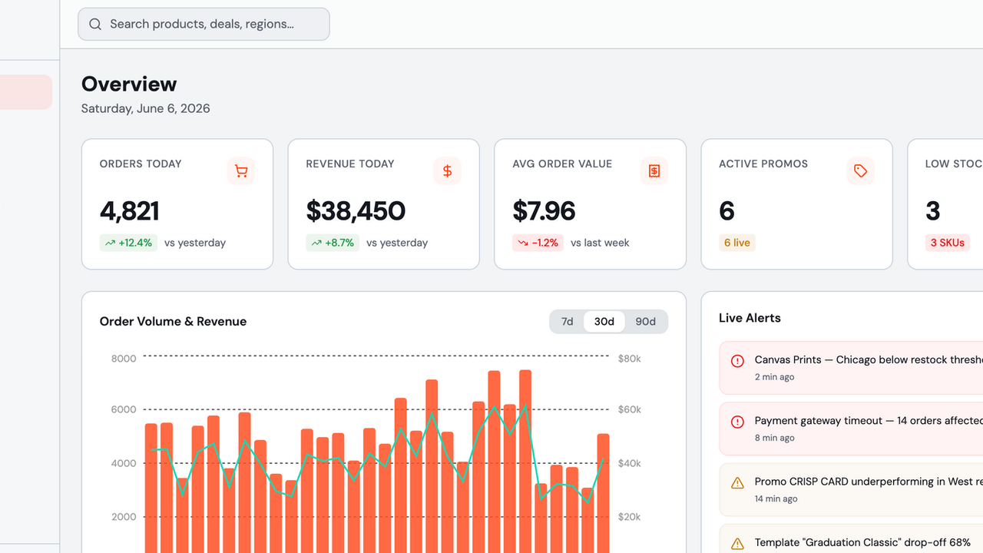Image resolution: width=983 pixels, height=553 pixels.
Task: Click the $40k right axis label
Action: [630, 463]
